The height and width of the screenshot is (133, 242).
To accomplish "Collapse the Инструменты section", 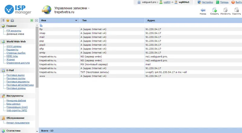I will pos(15,96).
